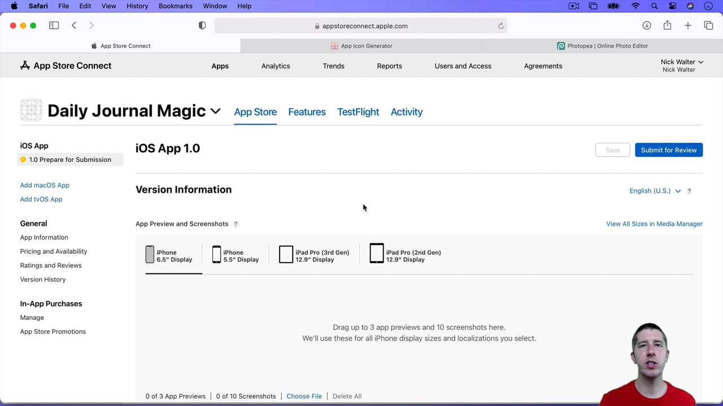Reload the page icon
The width and height of the screenshot is (723, 406).
[x=500, y=26]
